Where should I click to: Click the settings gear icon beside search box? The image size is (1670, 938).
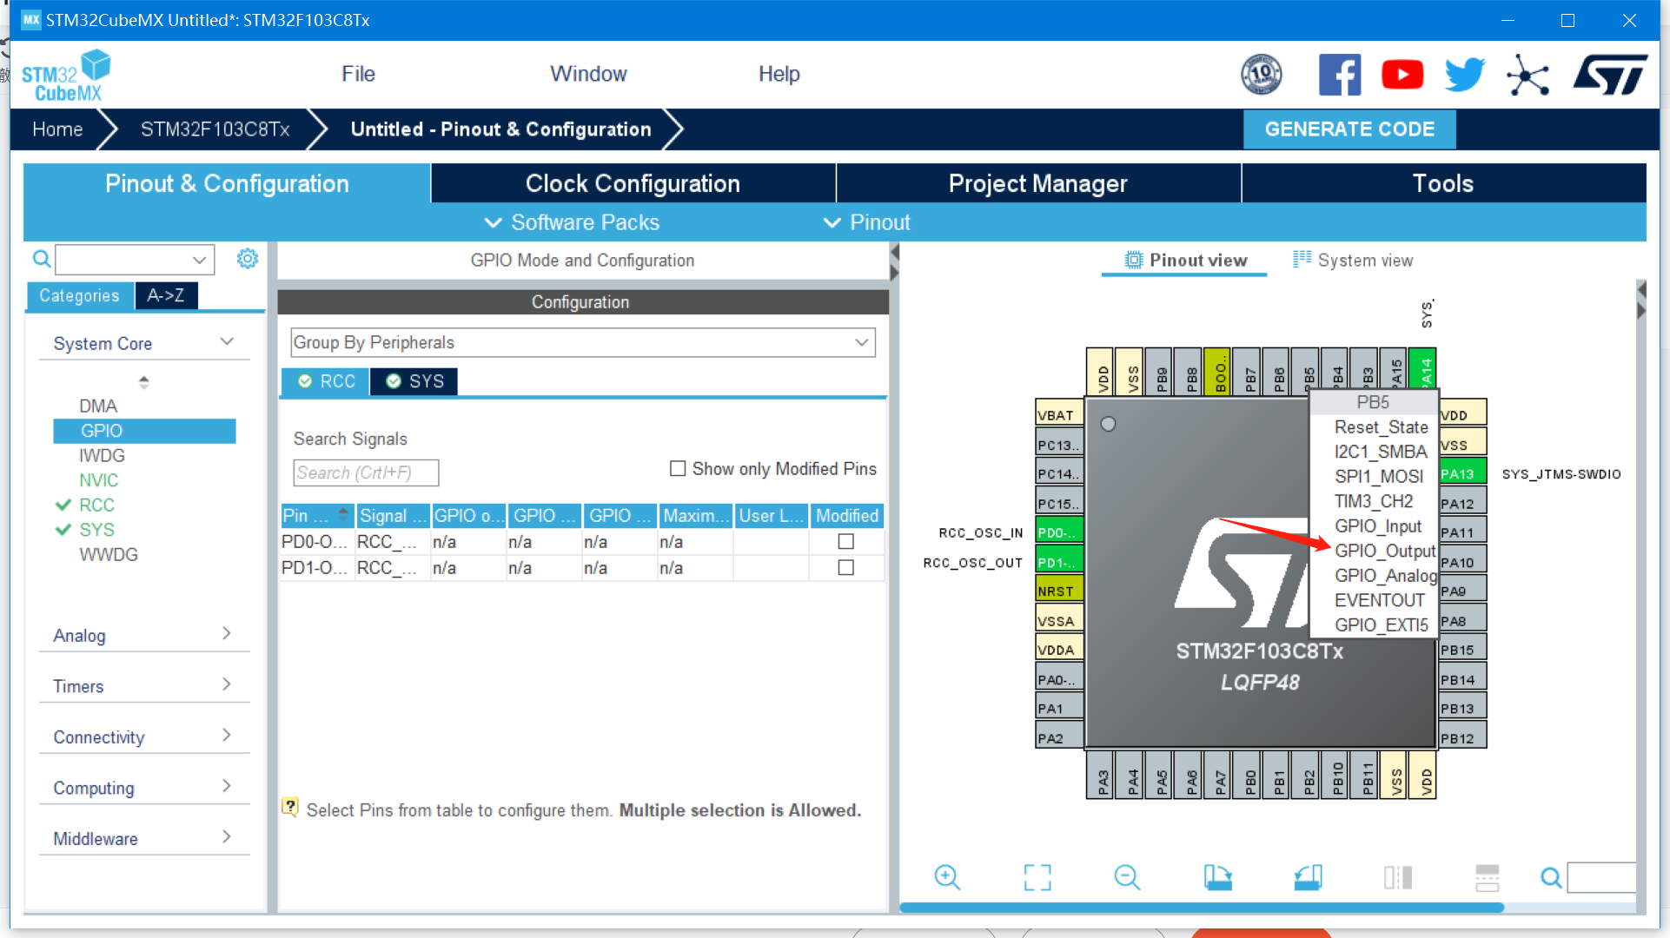click(248, 259)
